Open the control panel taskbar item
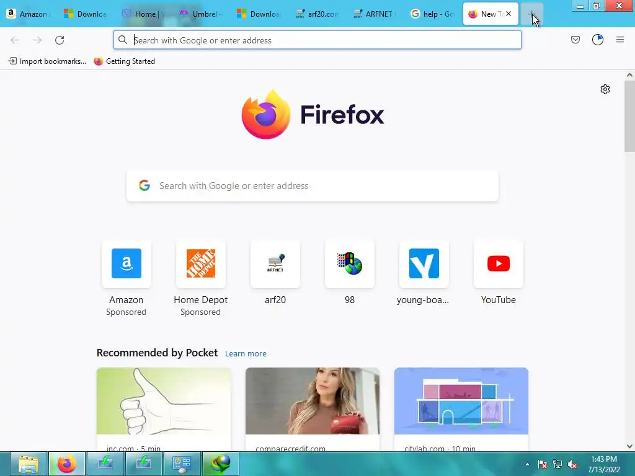 (182, 464)
